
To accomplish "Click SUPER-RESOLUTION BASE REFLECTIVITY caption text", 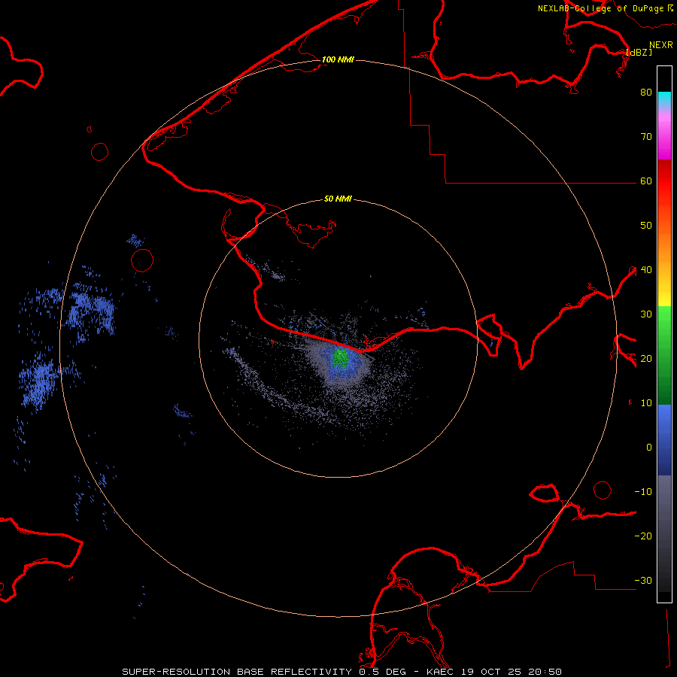I will pyautogui.click(x=237, y=672).
